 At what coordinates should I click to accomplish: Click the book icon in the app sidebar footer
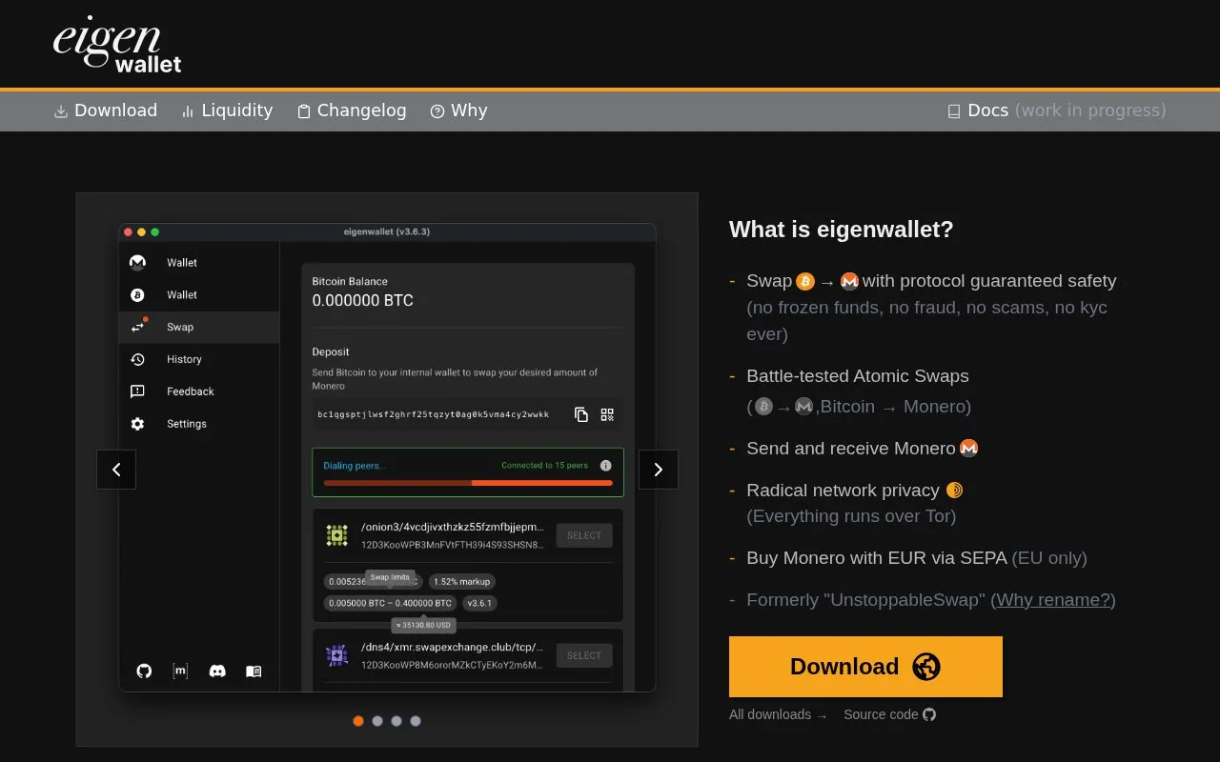[x=254, y=671]
